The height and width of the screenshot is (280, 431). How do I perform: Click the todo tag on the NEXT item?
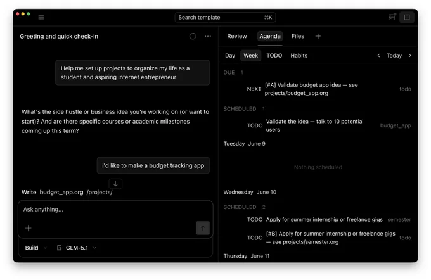click(406, 89)
